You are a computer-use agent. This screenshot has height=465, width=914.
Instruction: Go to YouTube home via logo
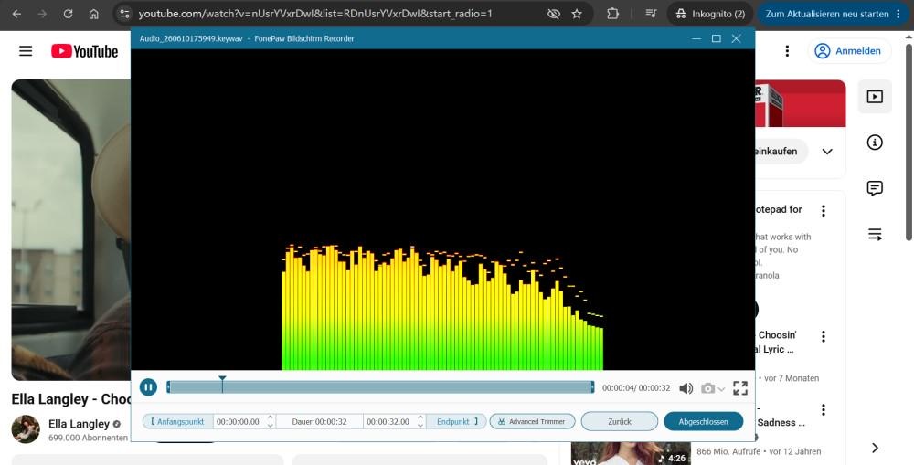pos(84,51)
